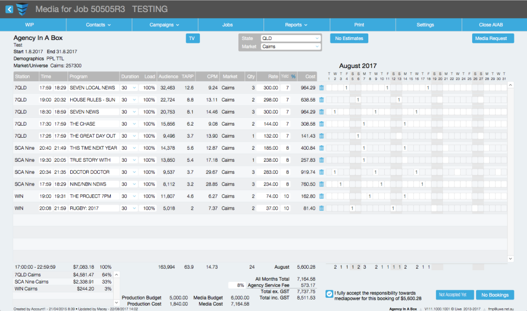Expand the Contacts menu
Image resolution: width=527 pixels, height=311 pixels.
[x=99, y=25]
